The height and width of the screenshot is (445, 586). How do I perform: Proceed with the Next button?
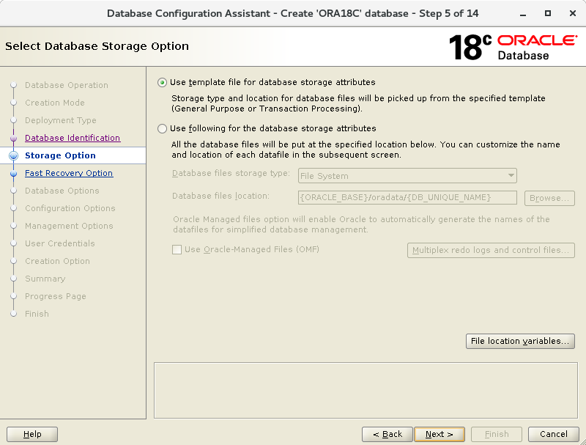pos(439,434)
